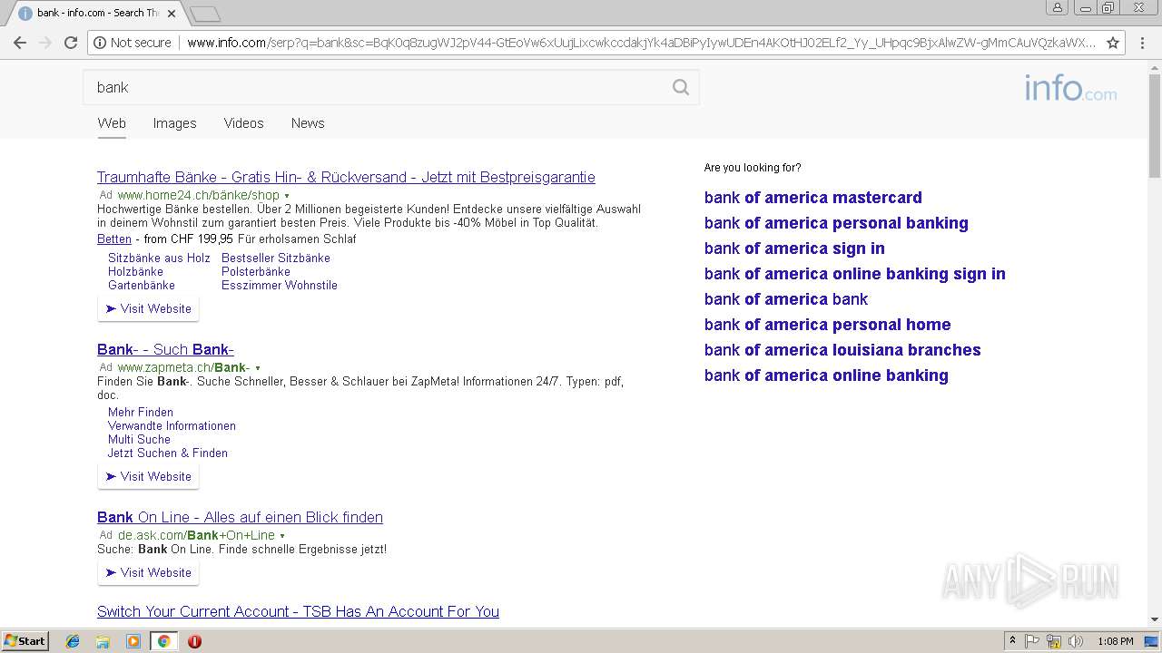This screenshot has height=653, width=1162.
Task: Expand the home24.ch ad URL dropdown arrow
Action: point(287,196)
